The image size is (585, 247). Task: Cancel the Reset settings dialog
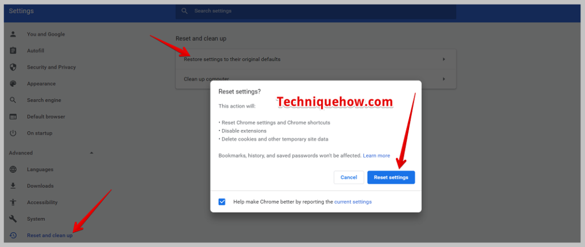349,177
